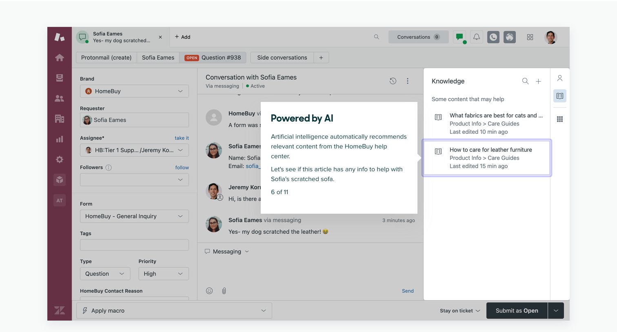Open the Customers icon in left sidebar
This screenshot has height=332, width=617.
[x=60, y=98]
